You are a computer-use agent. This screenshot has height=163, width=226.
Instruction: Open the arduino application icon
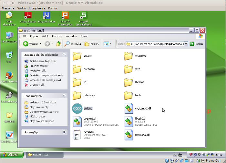(77, 109)
